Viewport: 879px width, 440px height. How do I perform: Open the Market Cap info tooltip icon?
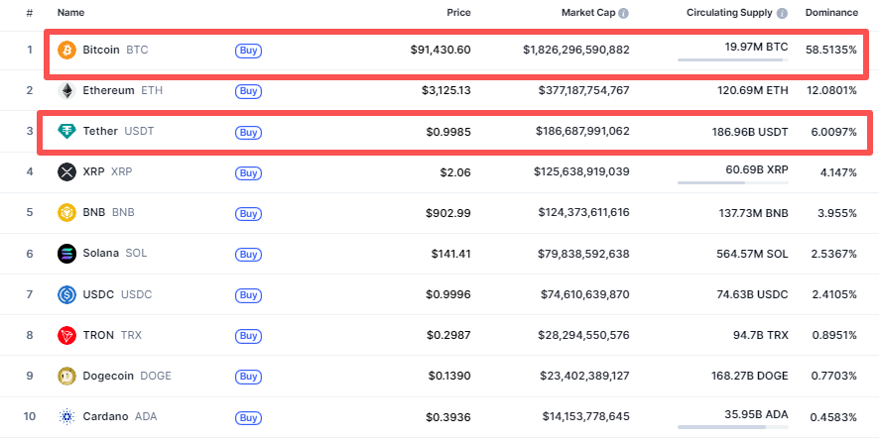pyautogui.click(x=623, y=14)
